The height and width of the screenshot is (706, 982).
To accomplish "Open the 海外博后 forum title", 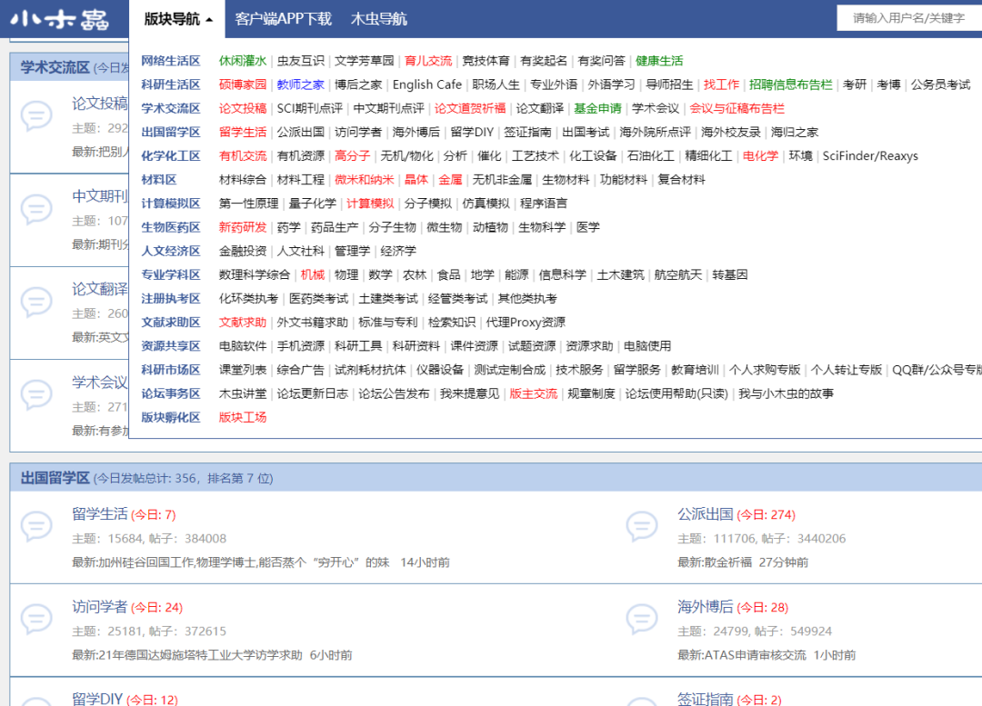I will (x=706, y=607).
